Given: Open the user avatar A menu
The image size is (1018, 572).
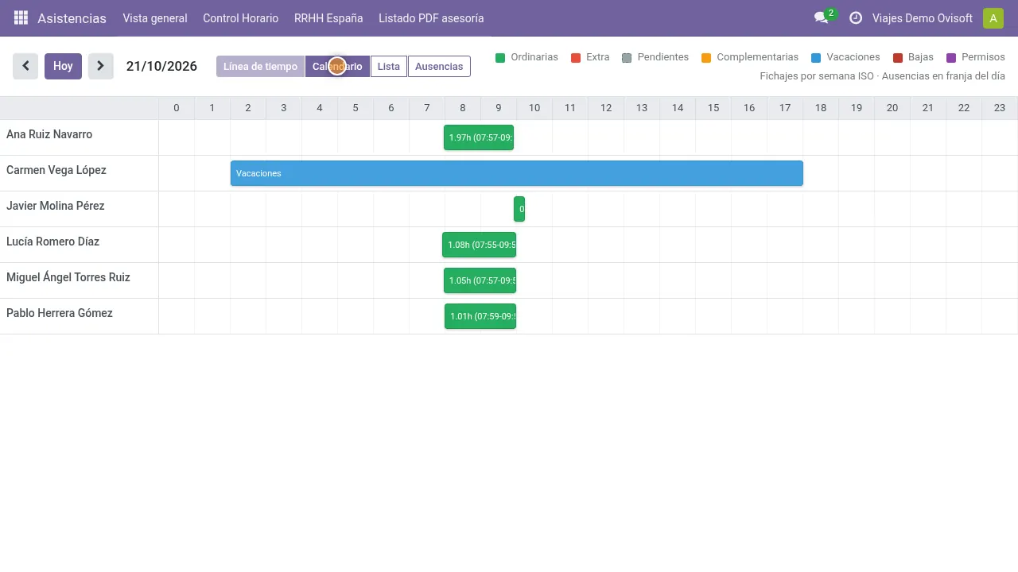Looking at the screenshot, I should pyautogui.click(x=993, y=18).
